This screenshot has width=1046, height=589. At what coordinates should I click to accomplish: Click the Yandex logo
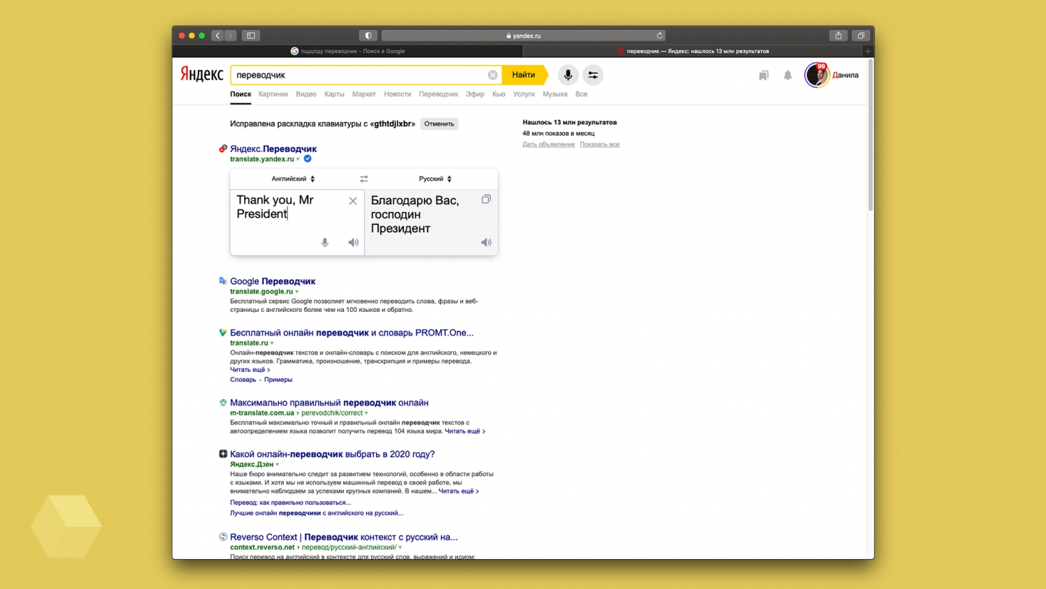[202, 74]
